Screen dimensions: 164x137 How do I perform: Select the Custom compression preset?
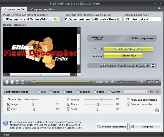(109, 92)
